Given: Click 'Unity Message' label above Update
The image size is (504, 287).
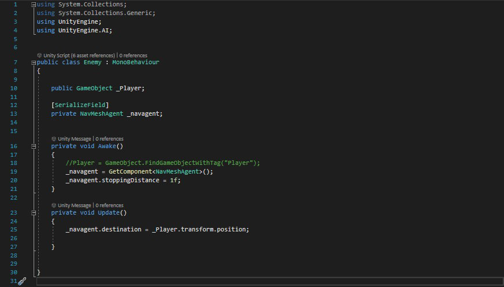Looking at the screenshot, I should coord(74,205).
